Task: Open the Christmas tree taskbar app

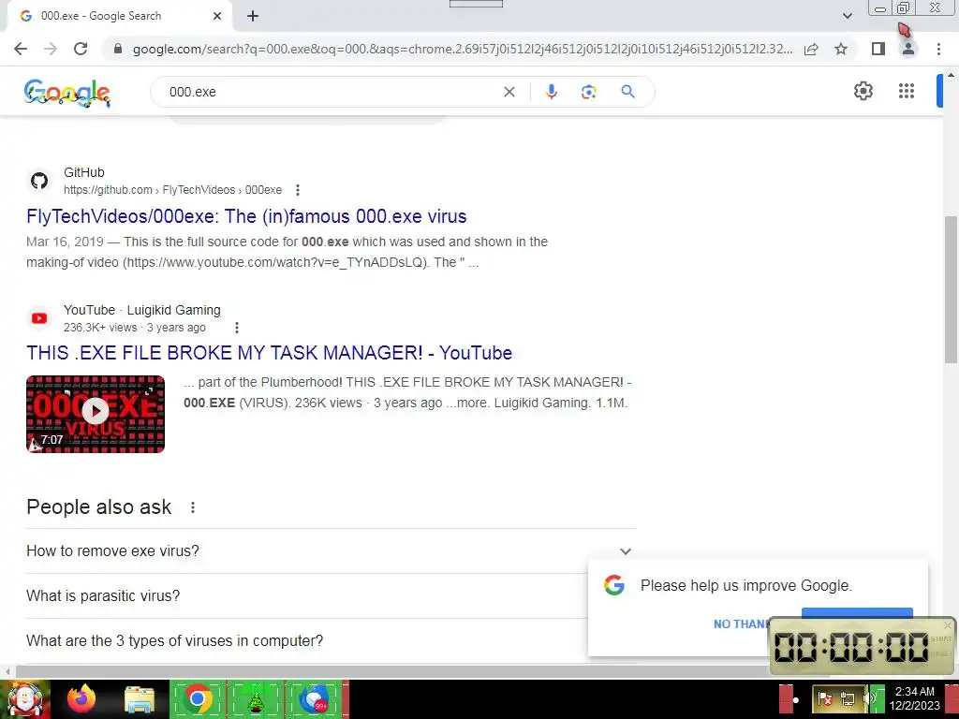Action: pyautogui.click(x=255, y=699)
